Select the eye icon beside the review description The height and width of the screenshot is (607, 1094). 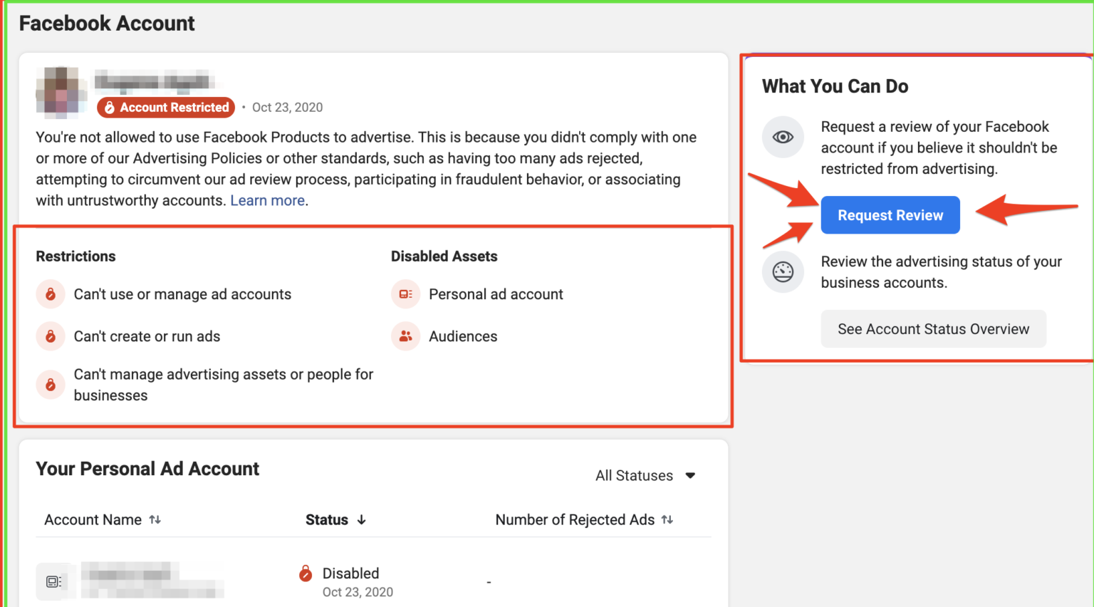[783, 137]
